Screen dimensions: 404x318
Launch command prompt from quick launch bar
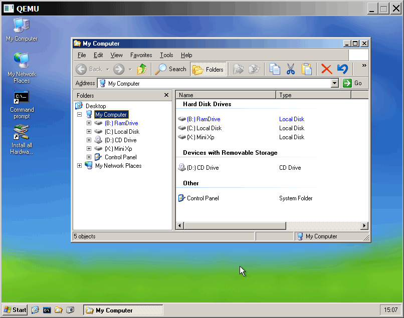47,310
